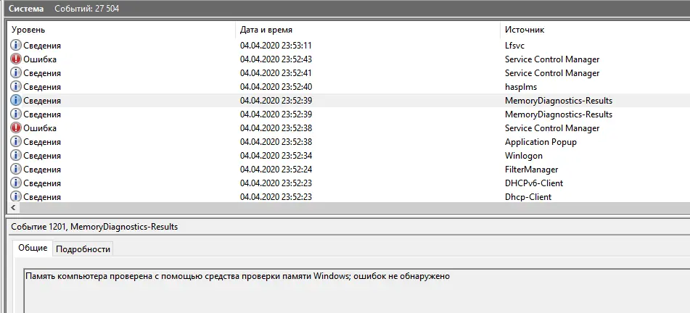The image size is (690, 313).
Task: Sort by the Дата и время column header
Action: 266,30
